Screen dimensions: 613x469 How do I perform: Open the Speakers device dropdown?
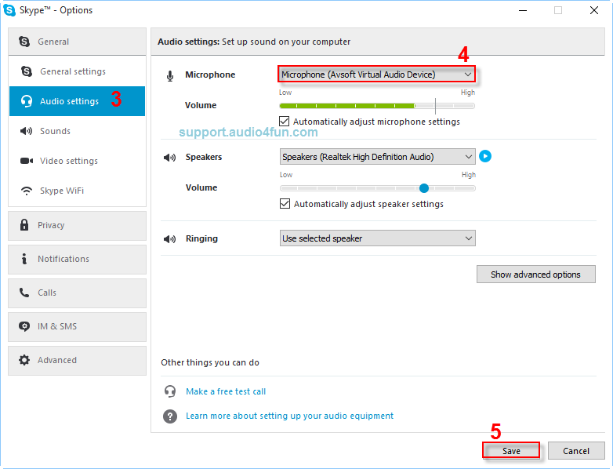click(x=378, y=157)
